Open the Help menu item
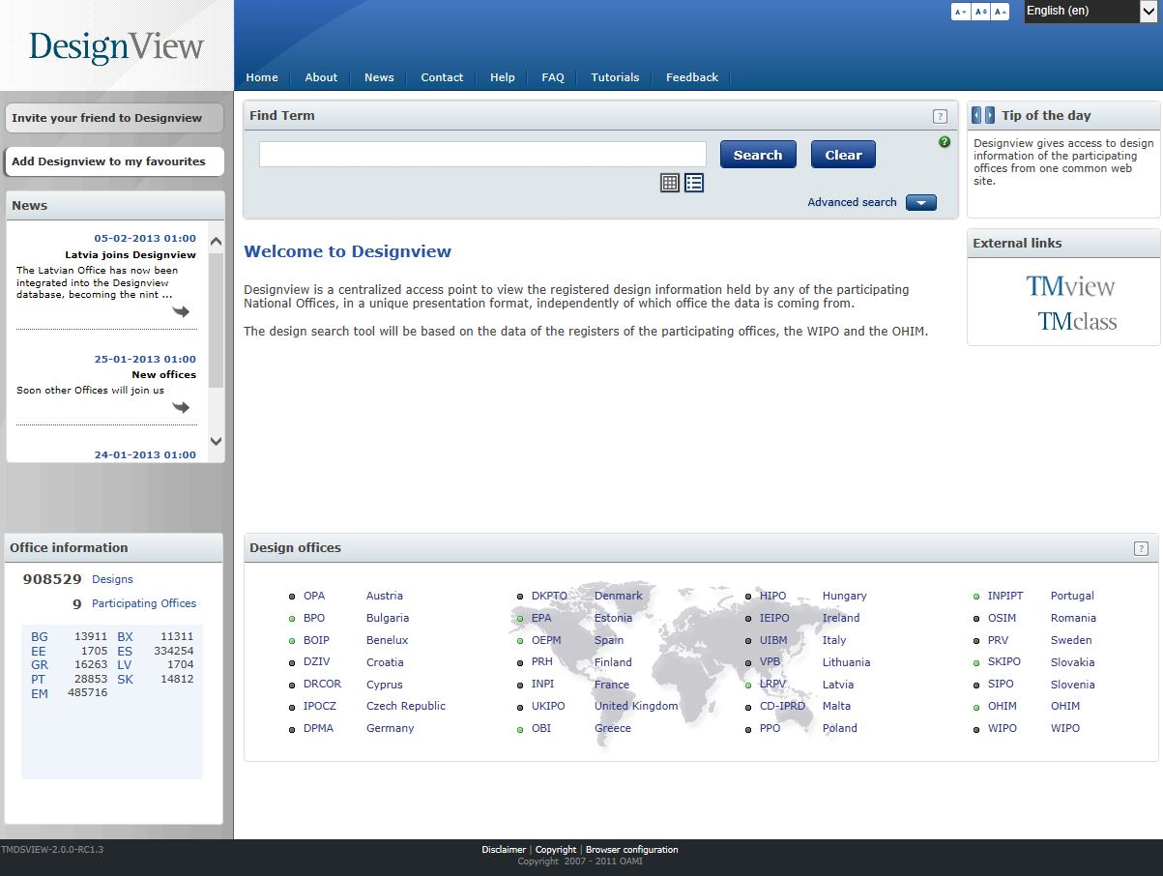 (x=503, y=77)
